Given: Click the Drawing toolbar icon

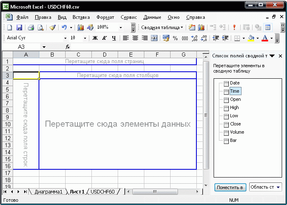Looking at the screenshot, I should pos(90,27).
